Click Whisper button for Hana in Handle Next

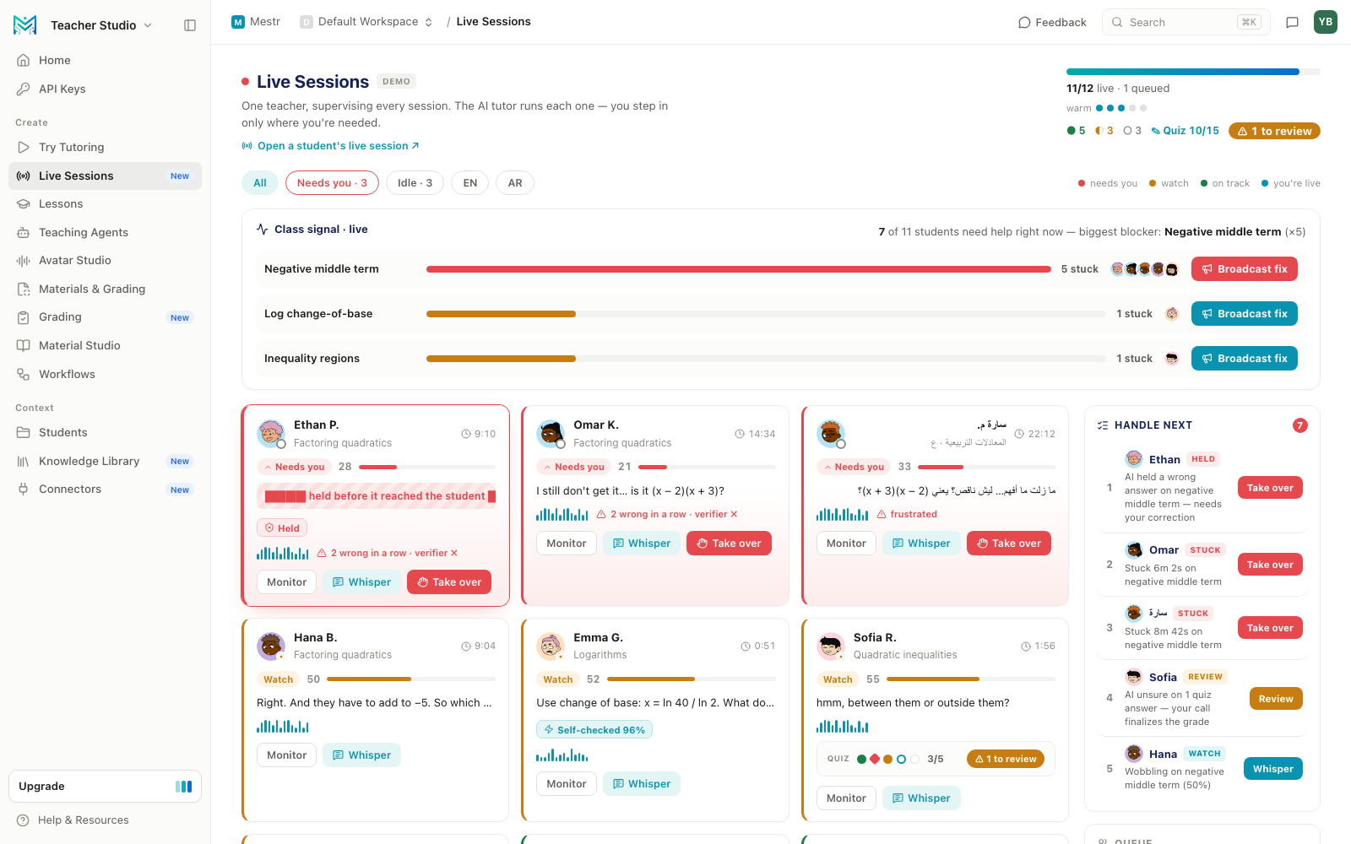click(1273, 769)
